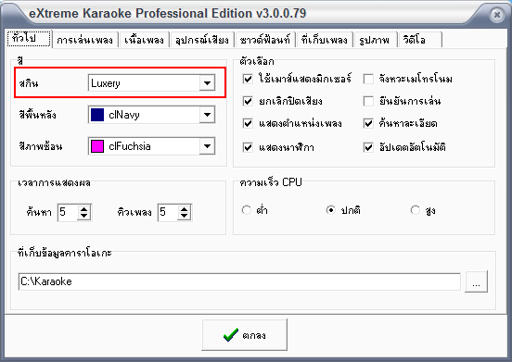512x362 pixels.
Task: Expand the สกิน Luxery dropdown arrow
Action: pyautogui.click(x=207, y=83)
